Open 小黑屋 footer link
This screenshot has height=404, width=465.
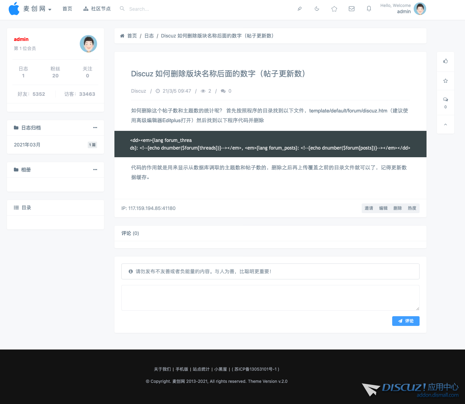(x=221, y=369)
